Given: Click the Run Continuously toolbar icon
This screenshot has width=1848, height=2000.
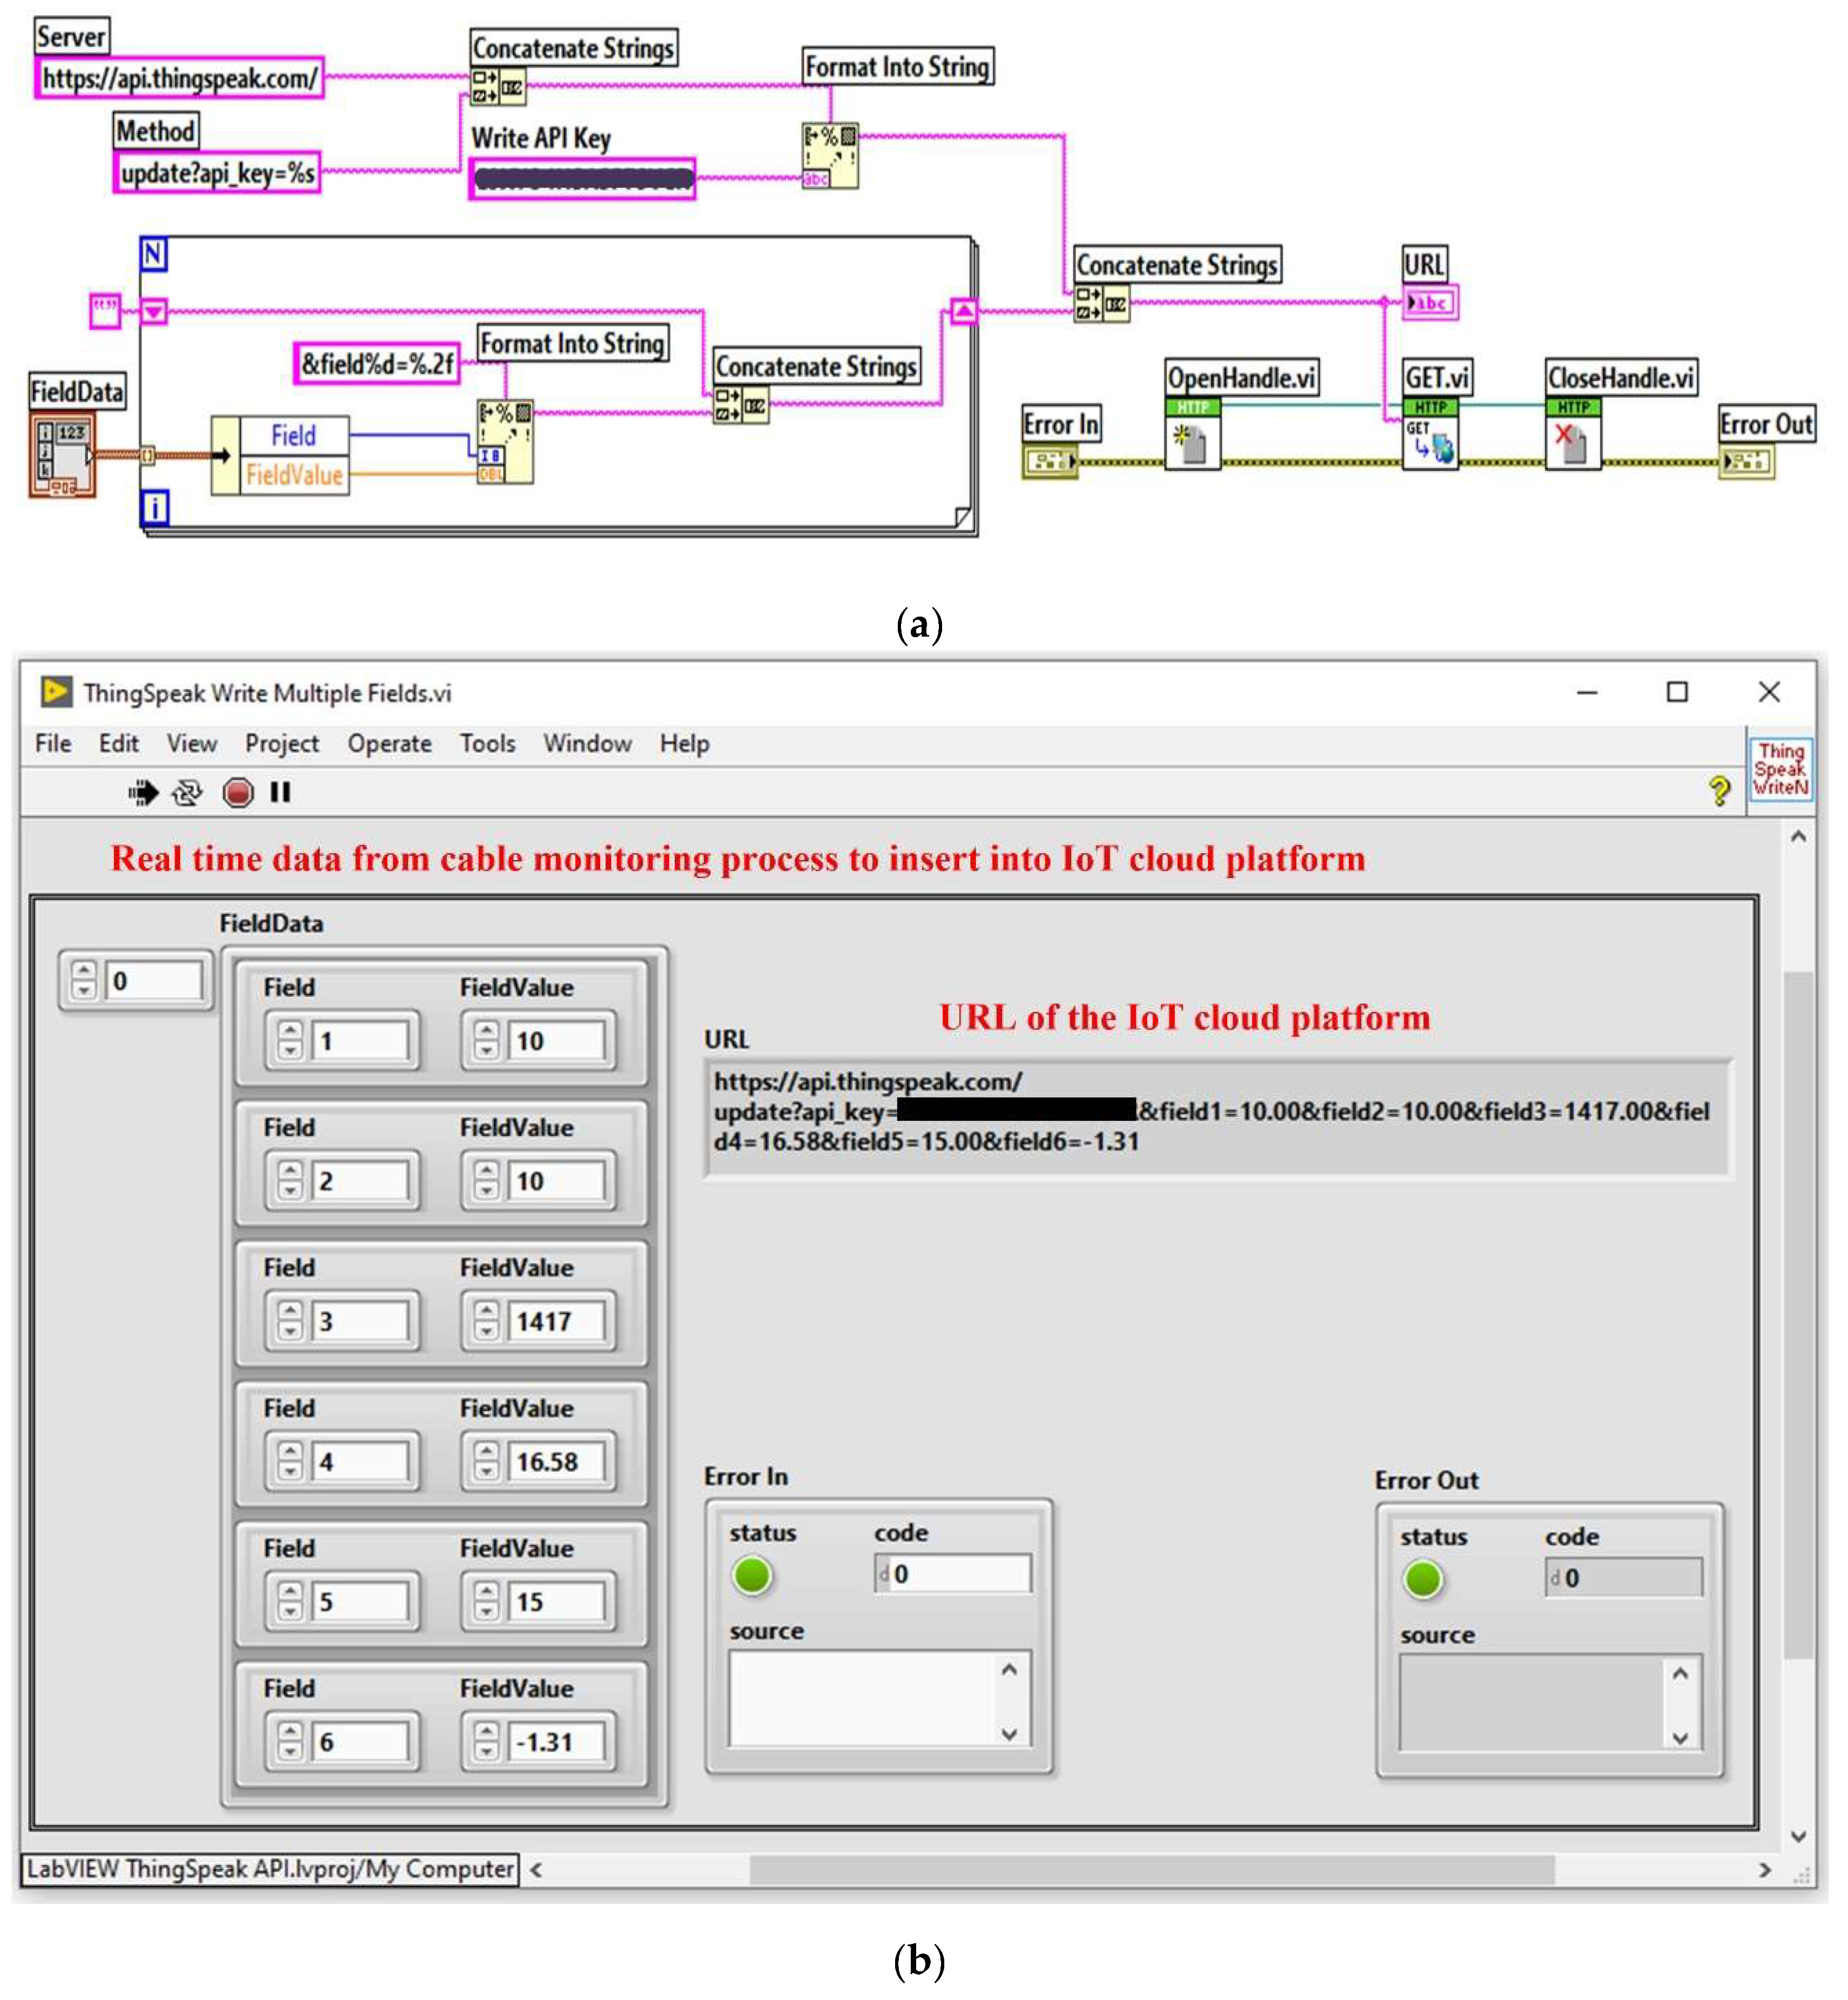Looking at the screenshot, I should point(187,794).
